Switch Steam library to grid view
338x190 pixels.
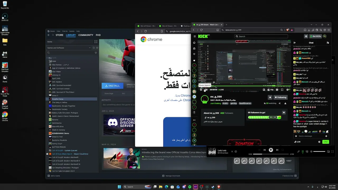coord(96,42)
